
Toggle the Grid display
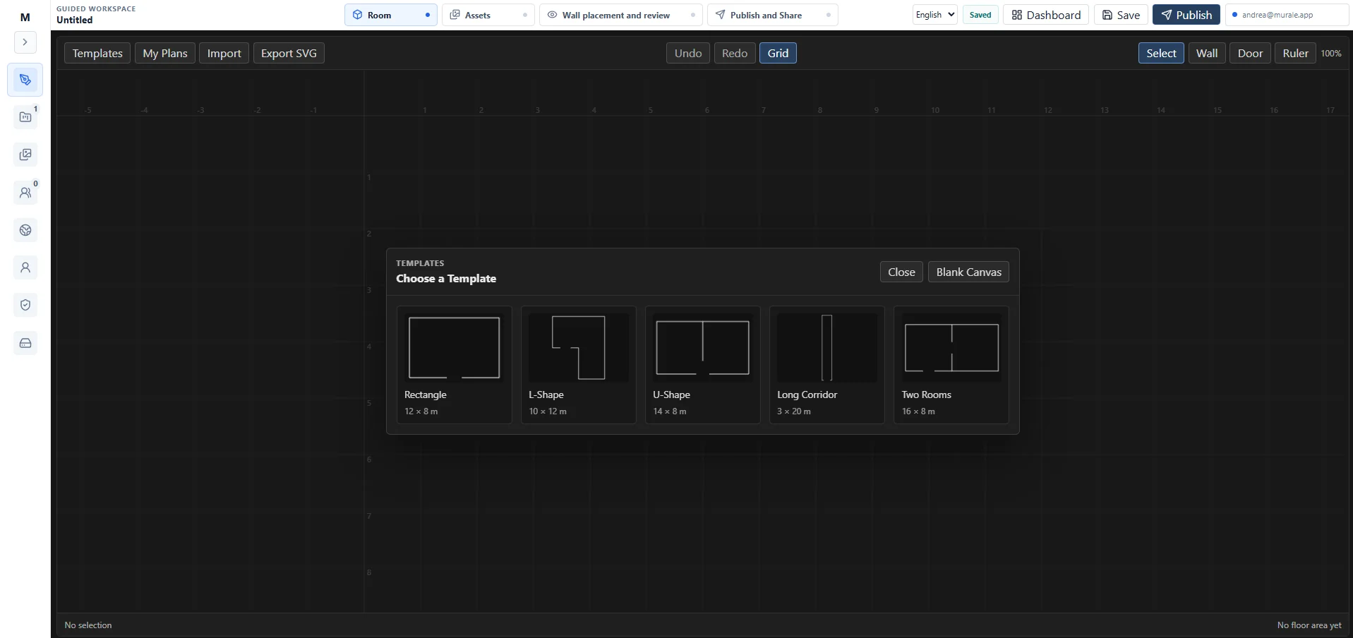point(778,53)
